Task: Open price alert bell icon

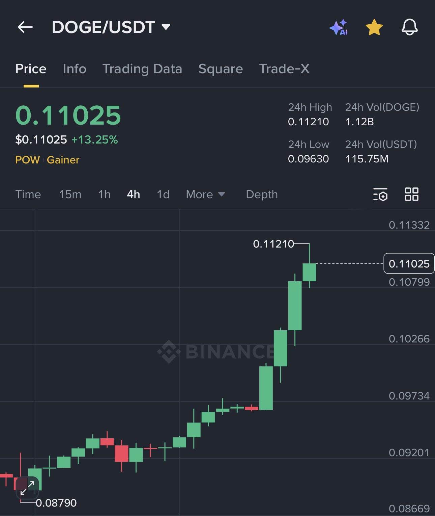Action: 409,27
